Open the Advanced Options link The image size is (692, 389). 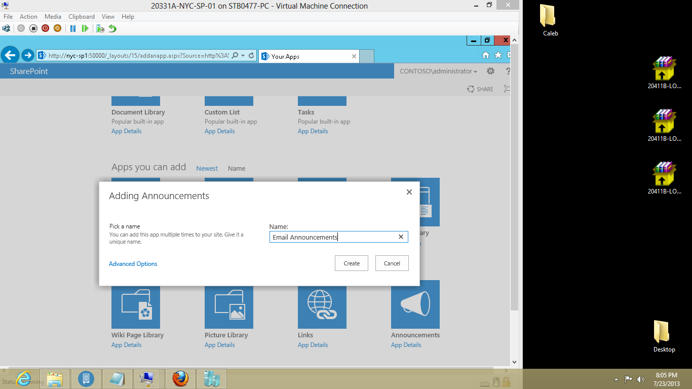click(133, 264)
